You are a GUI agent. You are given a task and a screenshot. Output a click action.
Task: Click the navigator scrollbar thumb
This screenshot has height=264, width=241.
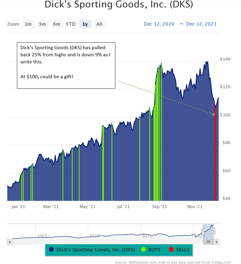[x=208, y=242]
